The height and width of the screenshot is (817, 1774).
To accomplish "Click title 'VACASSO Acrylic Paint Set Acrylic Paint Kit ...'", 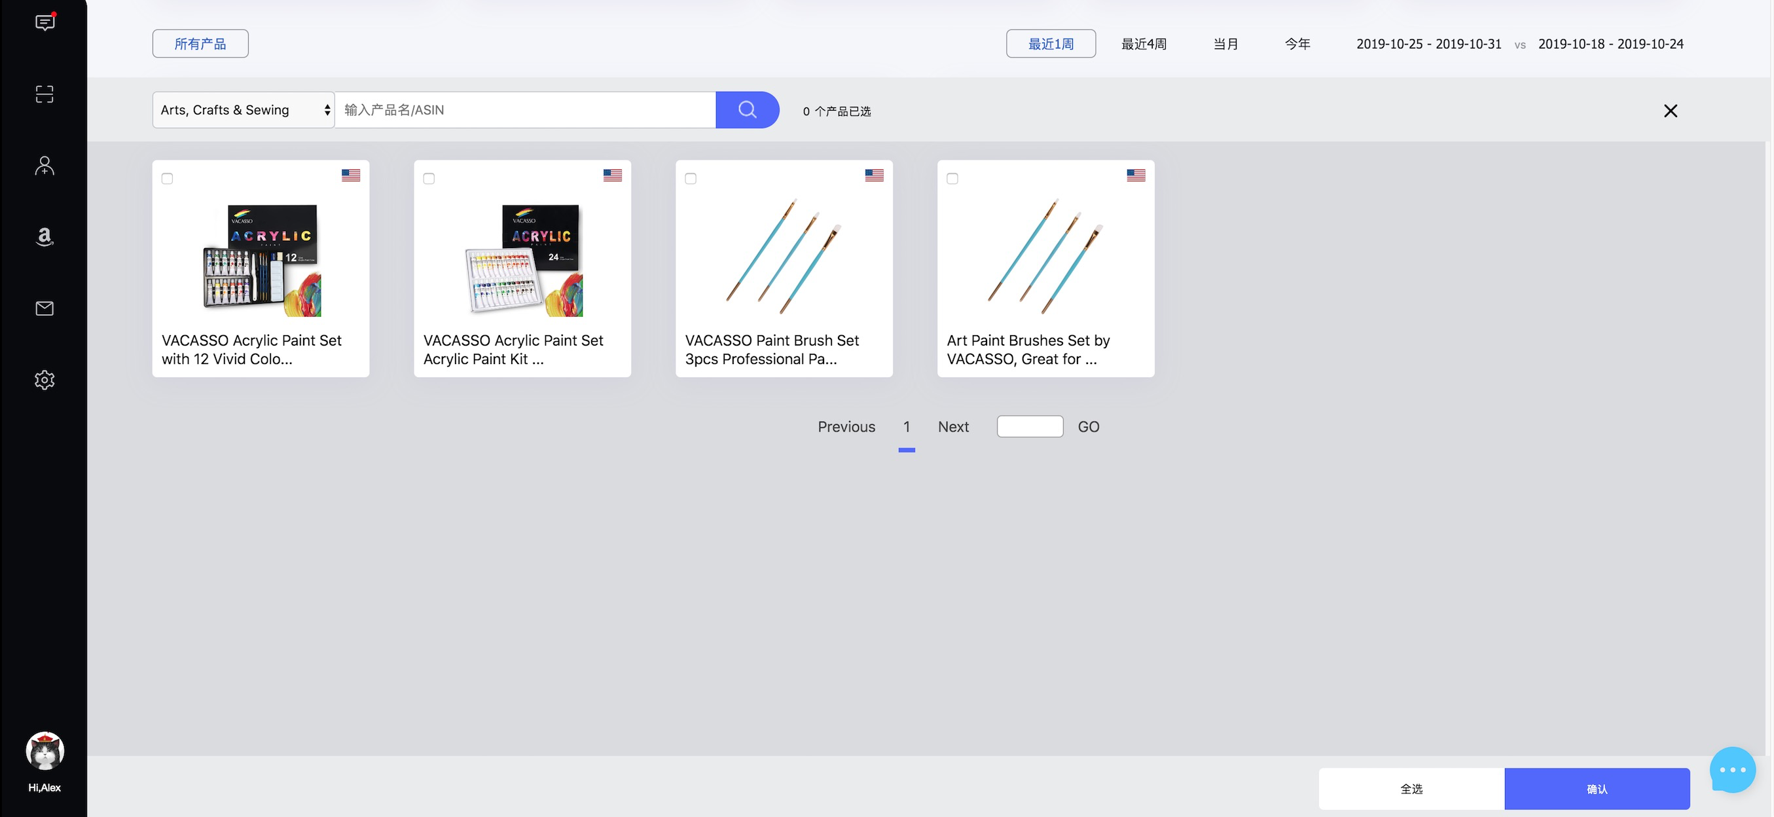I will [x=513, y=350].
